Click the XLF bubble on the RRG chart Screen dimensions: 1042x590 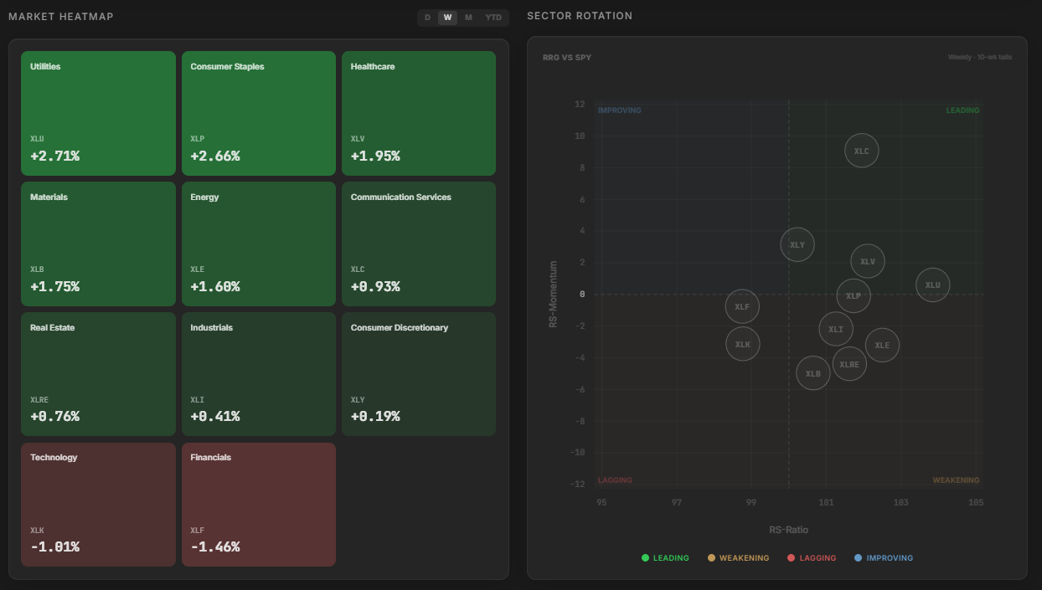coord(742,307)
